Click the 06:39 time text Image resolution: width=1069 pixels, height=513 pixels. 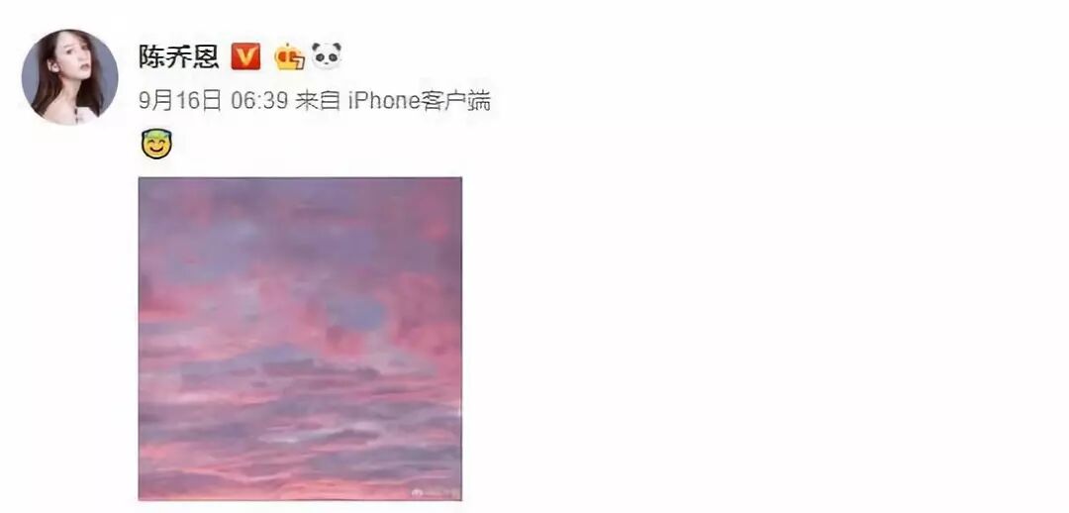259,101
